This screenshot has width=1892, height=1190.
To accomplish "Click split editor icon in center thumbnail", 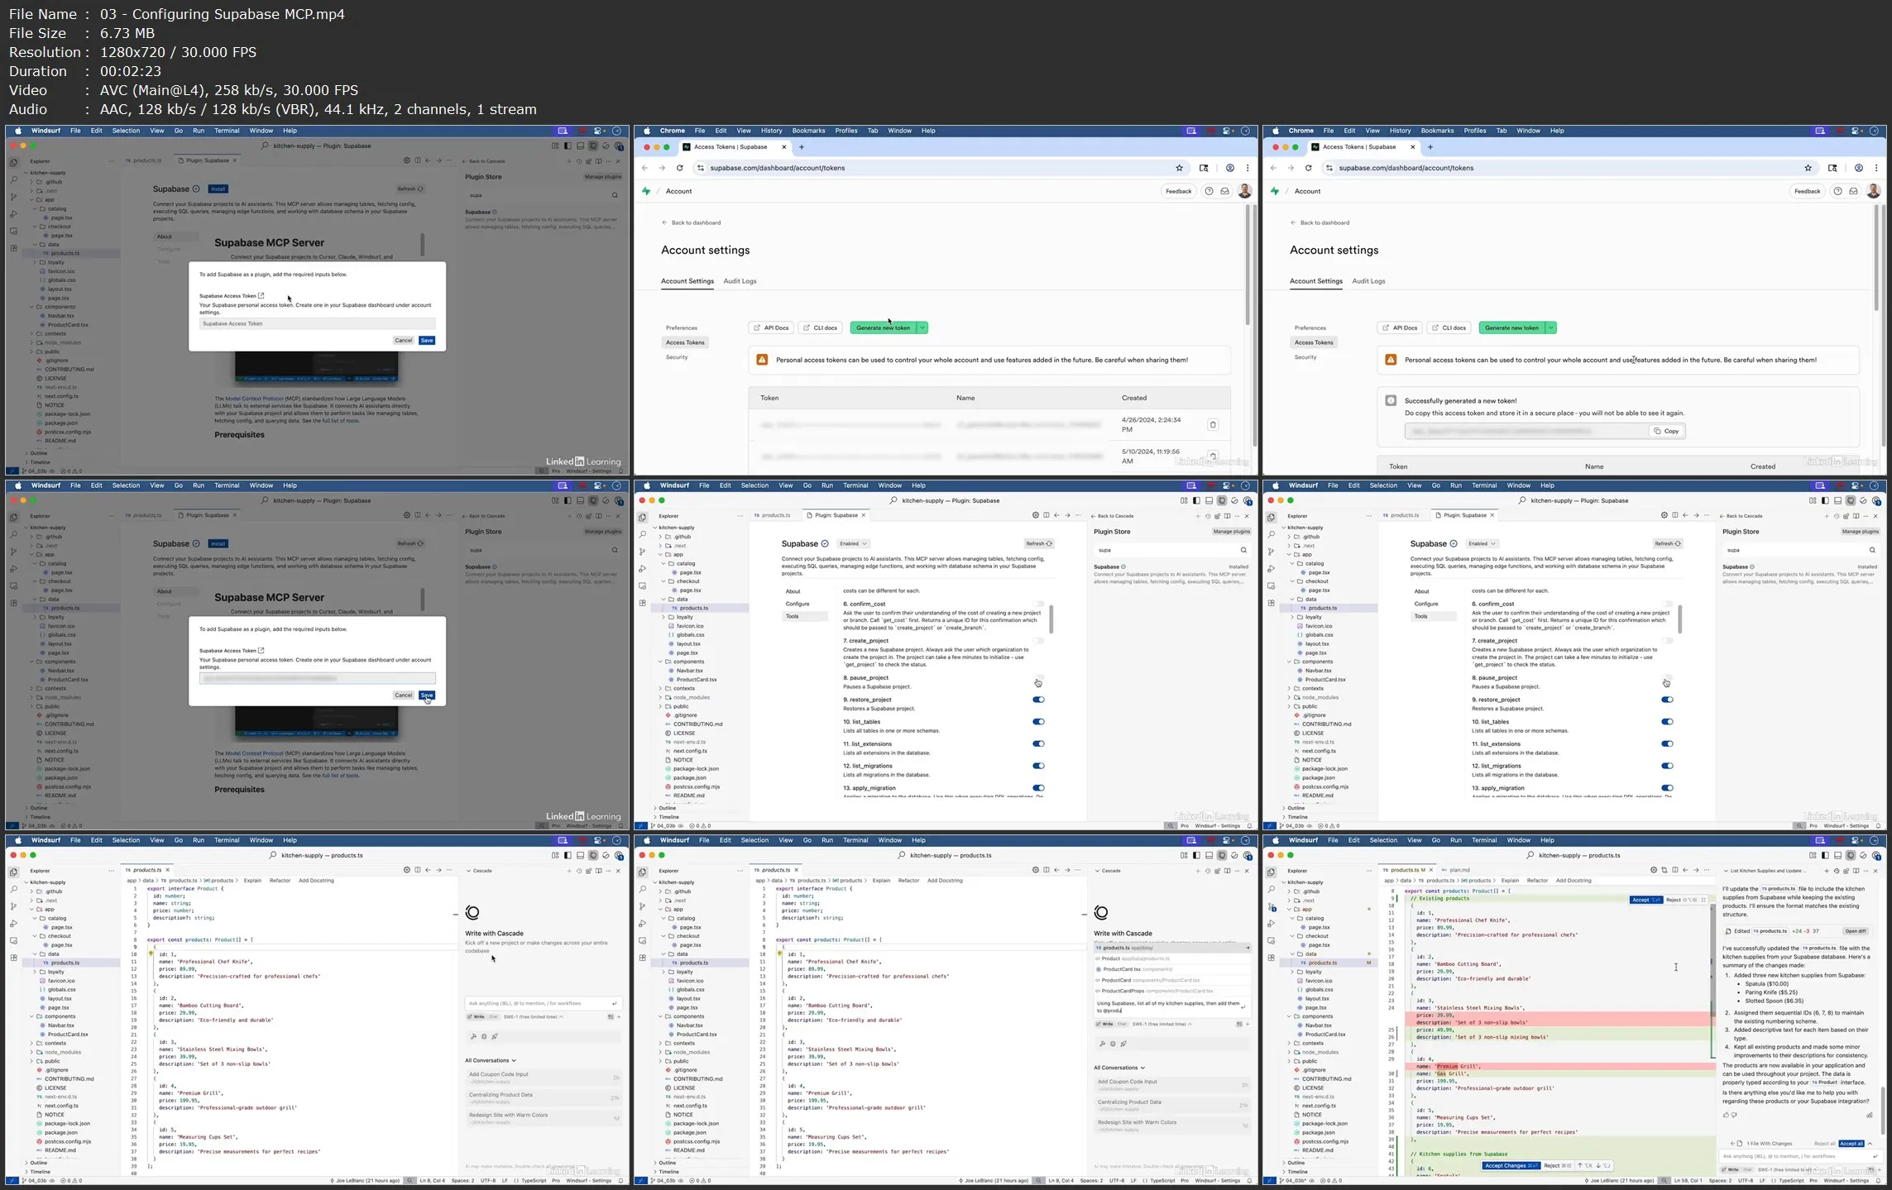I will tap(1046, 515).
